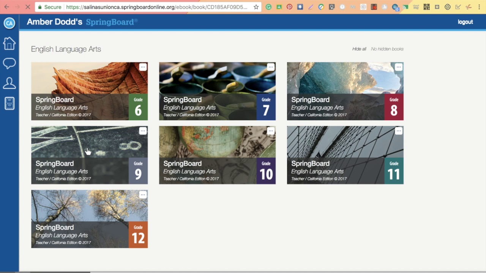Open the cloudHQ extension
This screenshot has height=273, width=486.
tap(416, 7)
